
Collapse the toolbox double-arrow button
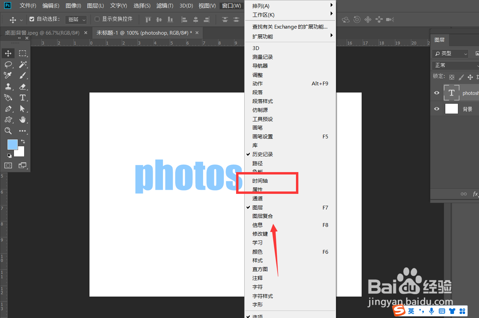(x=19, y=38)
